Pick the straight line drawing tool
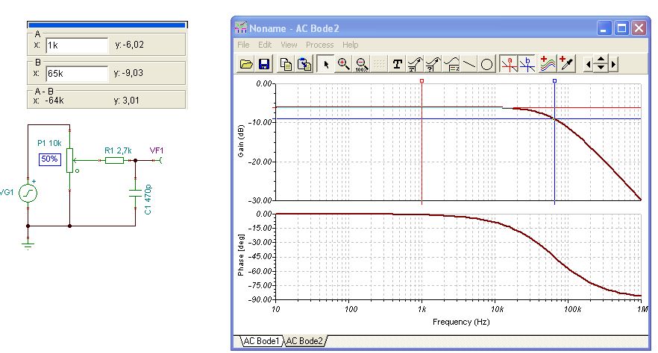Viewport: 658px width, 353px height. click(469, 64)
